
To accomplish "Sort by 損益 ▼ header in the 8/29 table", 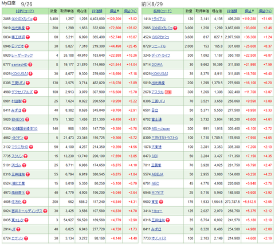I will pos(249,11).
